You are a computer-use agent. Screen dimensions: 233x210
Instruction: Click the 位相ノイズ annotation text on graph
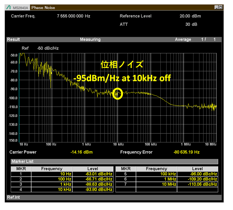point(122,65)
